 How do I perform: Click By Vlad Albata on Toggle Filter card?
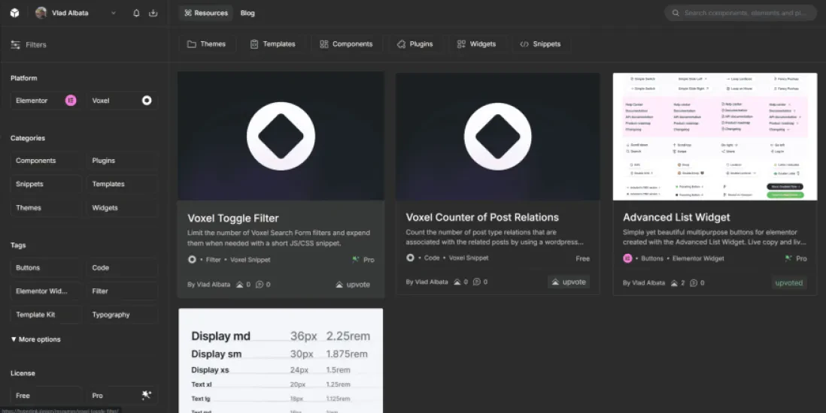[x=208, y=285]
